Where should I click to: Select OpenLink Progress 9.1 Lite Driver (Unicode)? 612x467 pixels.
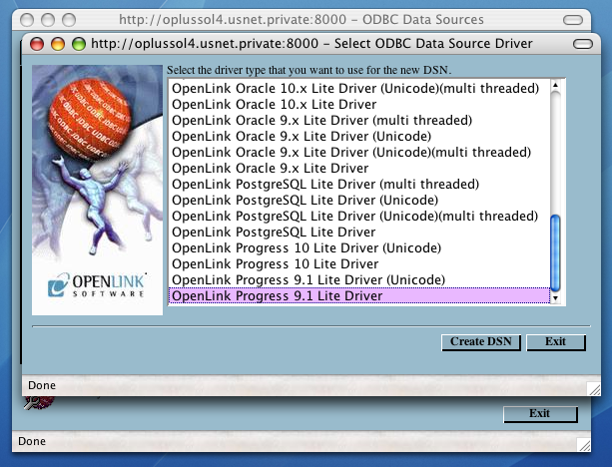[x=307, y=279]
